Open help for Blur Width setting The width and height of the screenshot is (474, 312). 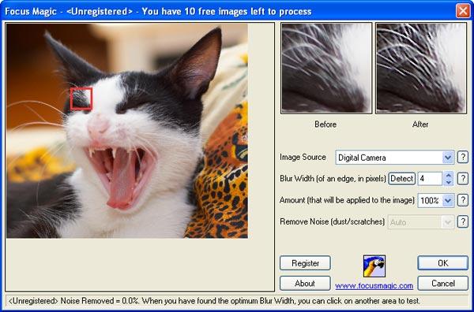click(x=462, y=179)
